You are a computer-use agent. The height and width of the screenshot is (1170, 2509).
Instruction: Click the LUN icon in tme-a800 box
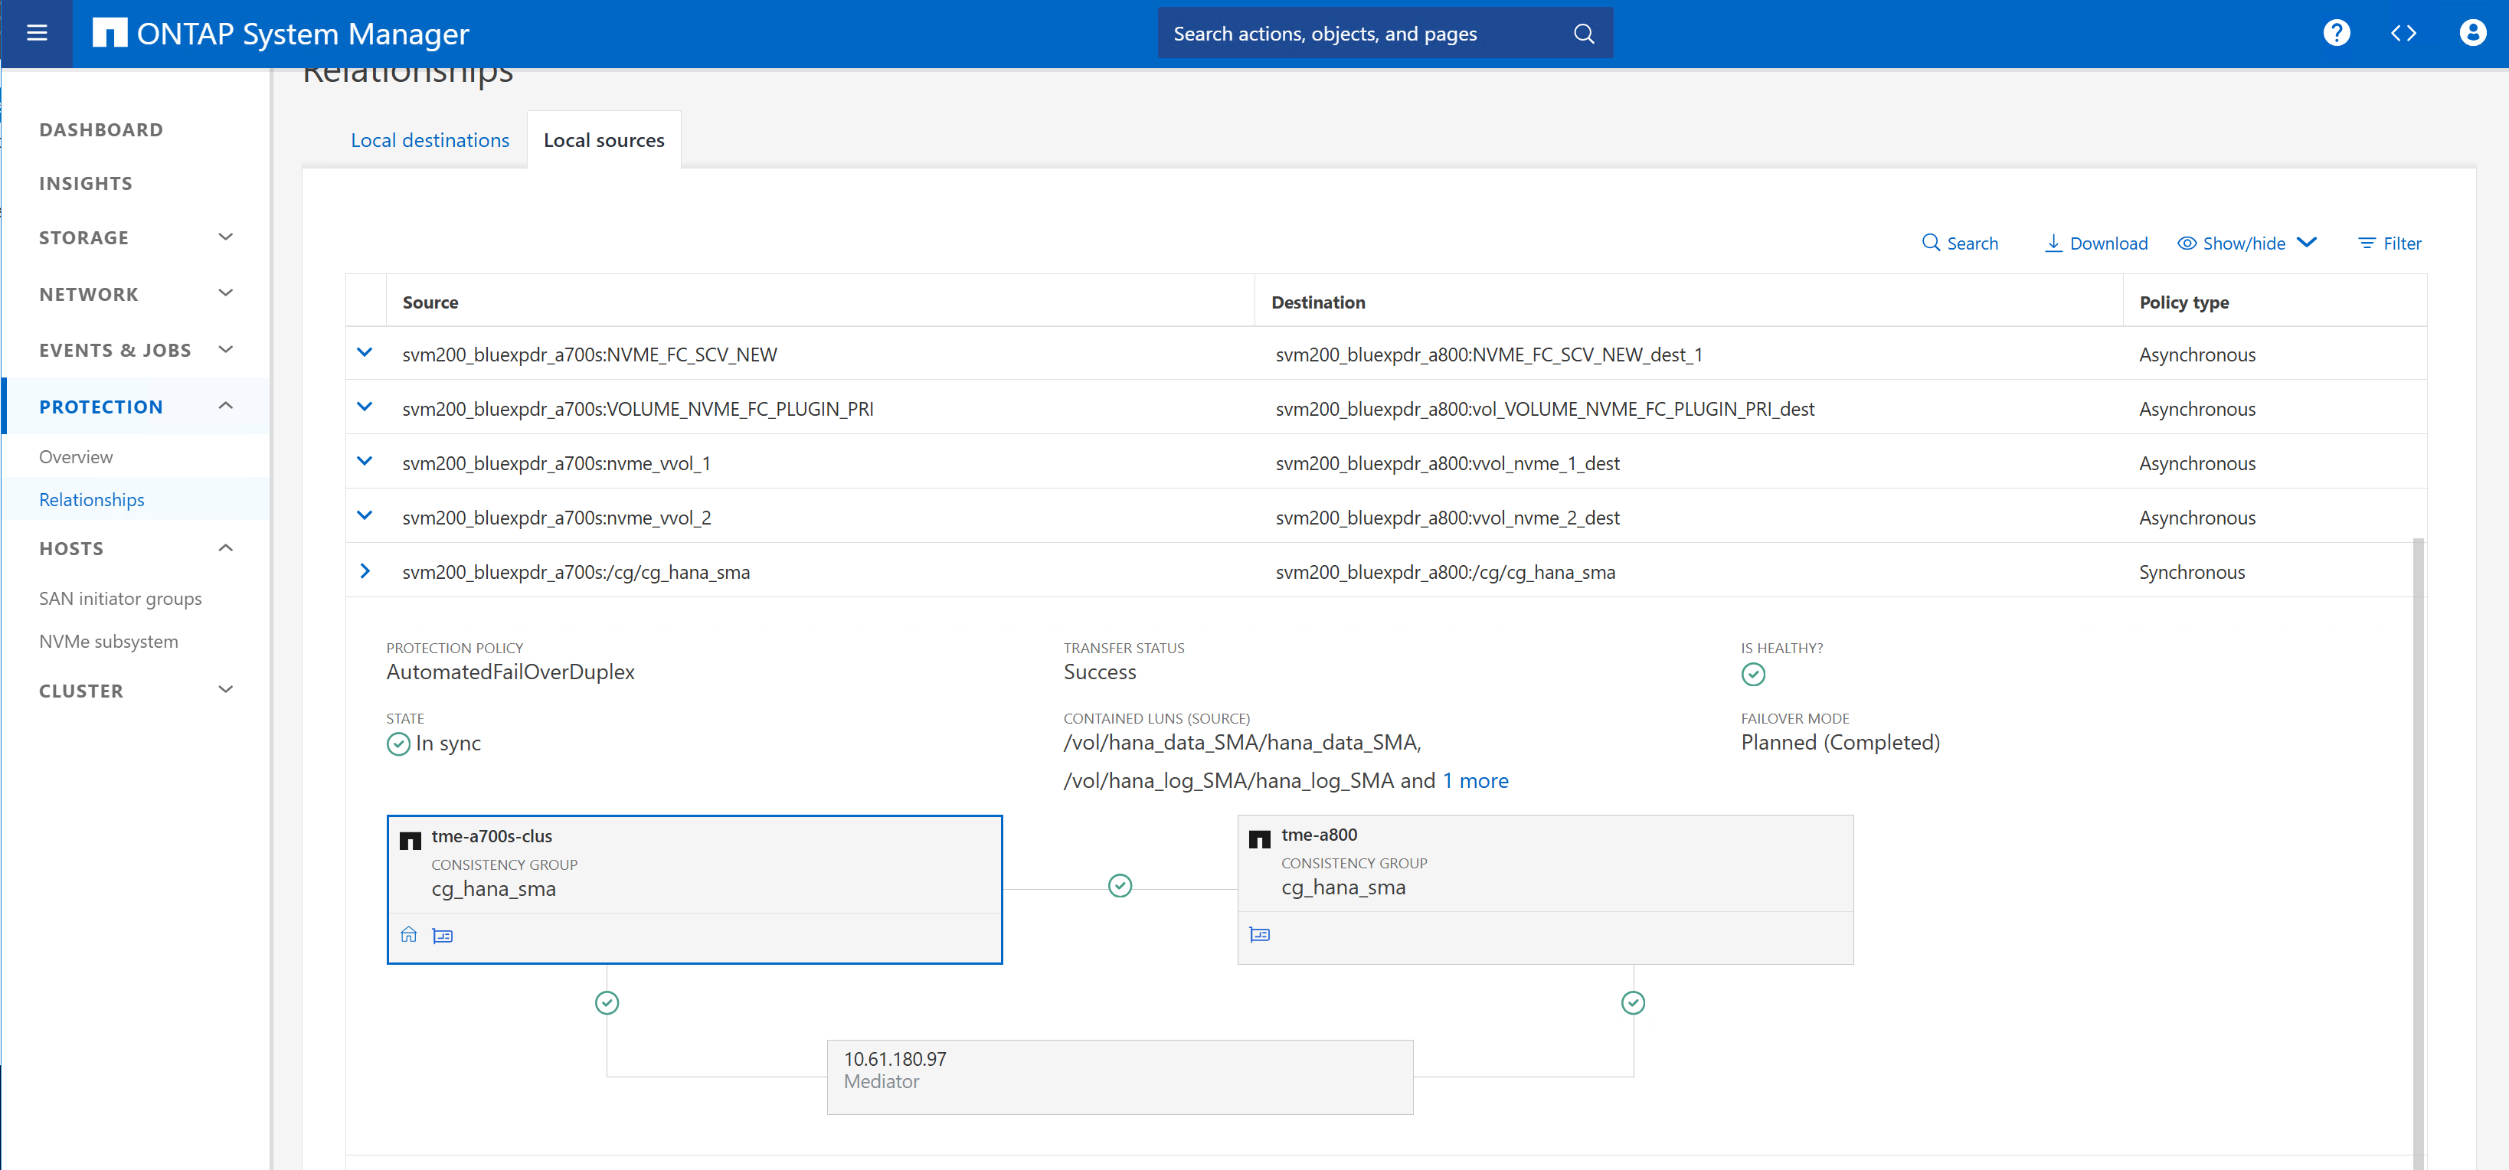1259,934
